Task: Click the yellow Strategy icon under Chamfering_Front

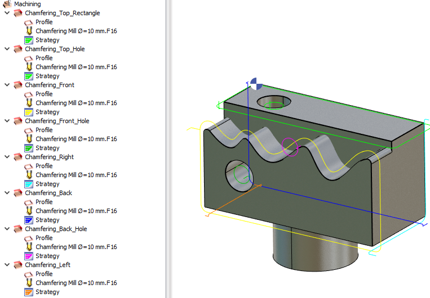Action: [29, 112]
